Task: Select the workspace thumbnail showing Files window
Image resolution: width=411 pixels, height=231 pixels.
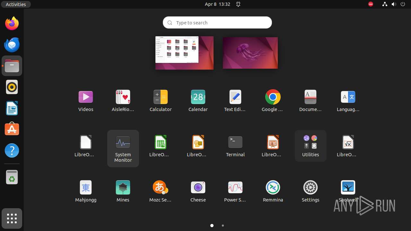Action: [184, 53]
